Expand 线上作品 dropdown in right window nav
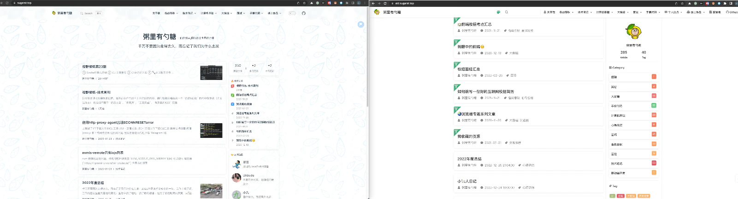Image resolution: width=738 pixels, height=199 pixels. (x=696, y=12)
